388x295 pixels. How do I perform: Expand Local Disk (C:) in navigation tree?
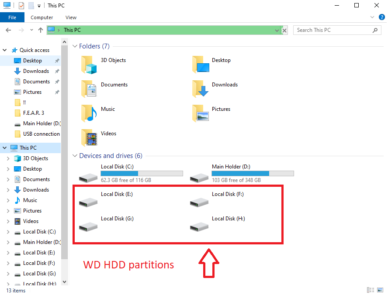tap(8, 232)
